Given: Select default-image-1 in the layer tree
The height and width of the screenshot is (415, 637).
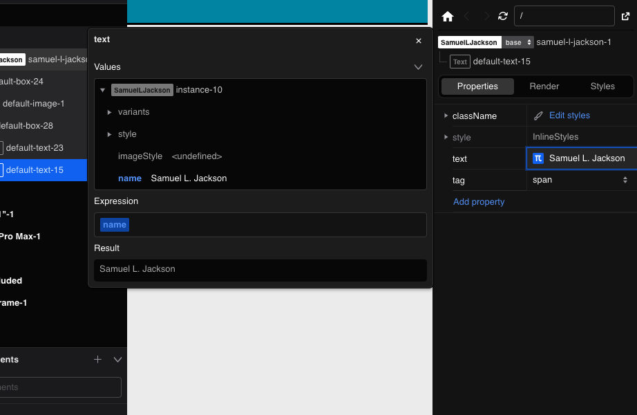Looking at the screenshot, I should point(43,103).
